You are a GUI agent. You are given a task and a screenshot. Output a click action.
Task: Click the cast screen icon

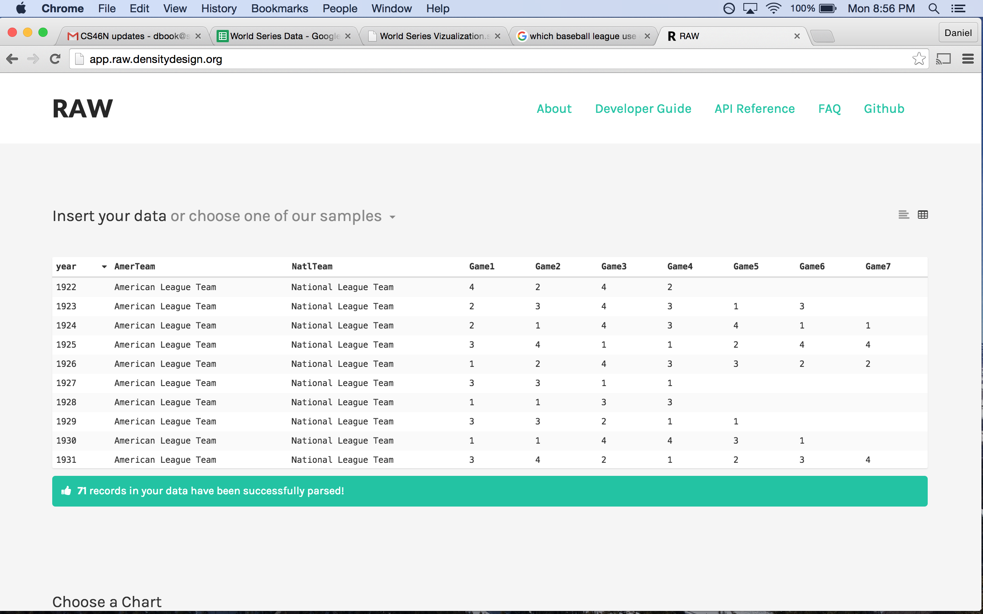(x=943, y=59)
